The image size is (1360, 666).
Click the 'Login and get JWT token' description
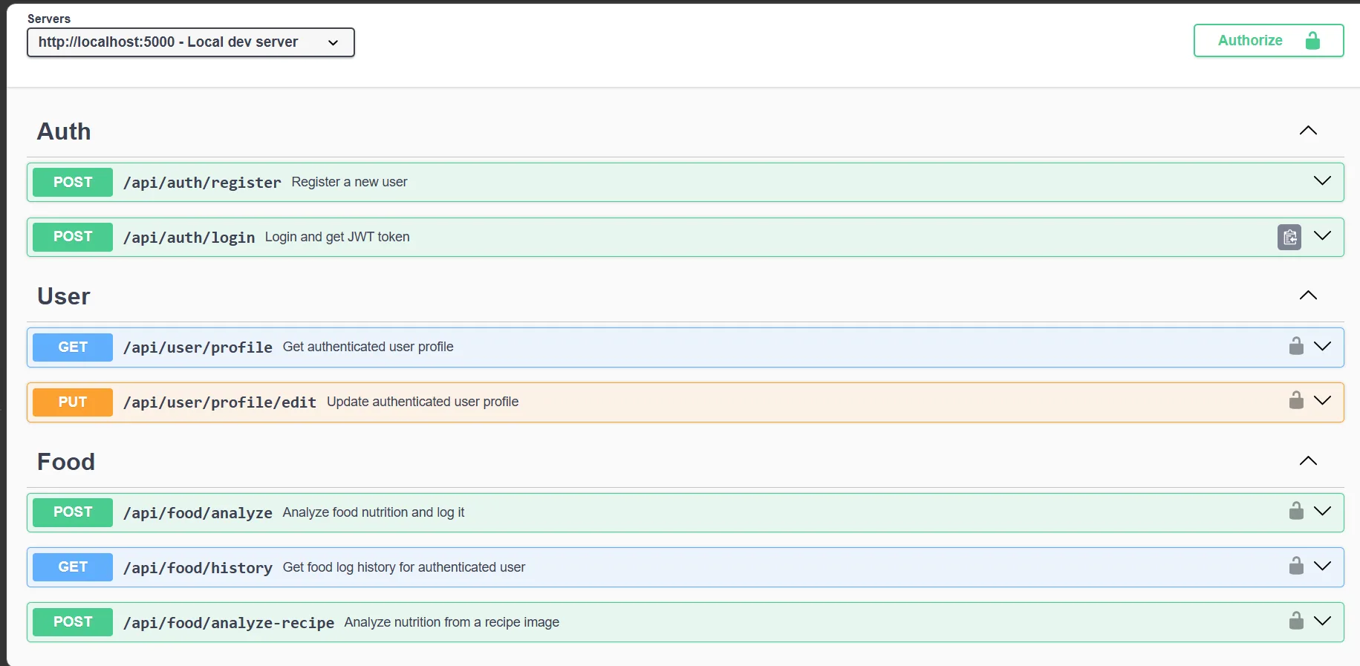tap(337, 237)
